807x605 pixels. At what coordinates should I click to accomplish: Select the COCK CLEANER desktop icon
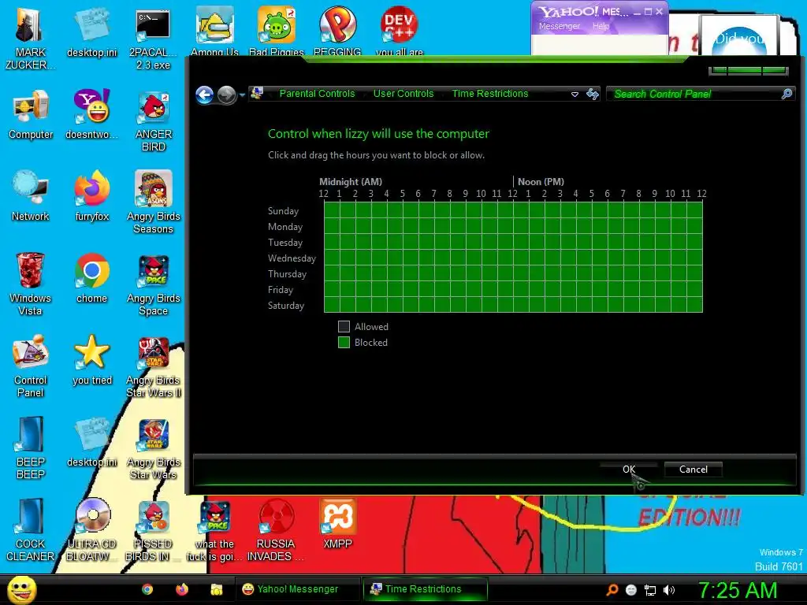coord(31,529)
